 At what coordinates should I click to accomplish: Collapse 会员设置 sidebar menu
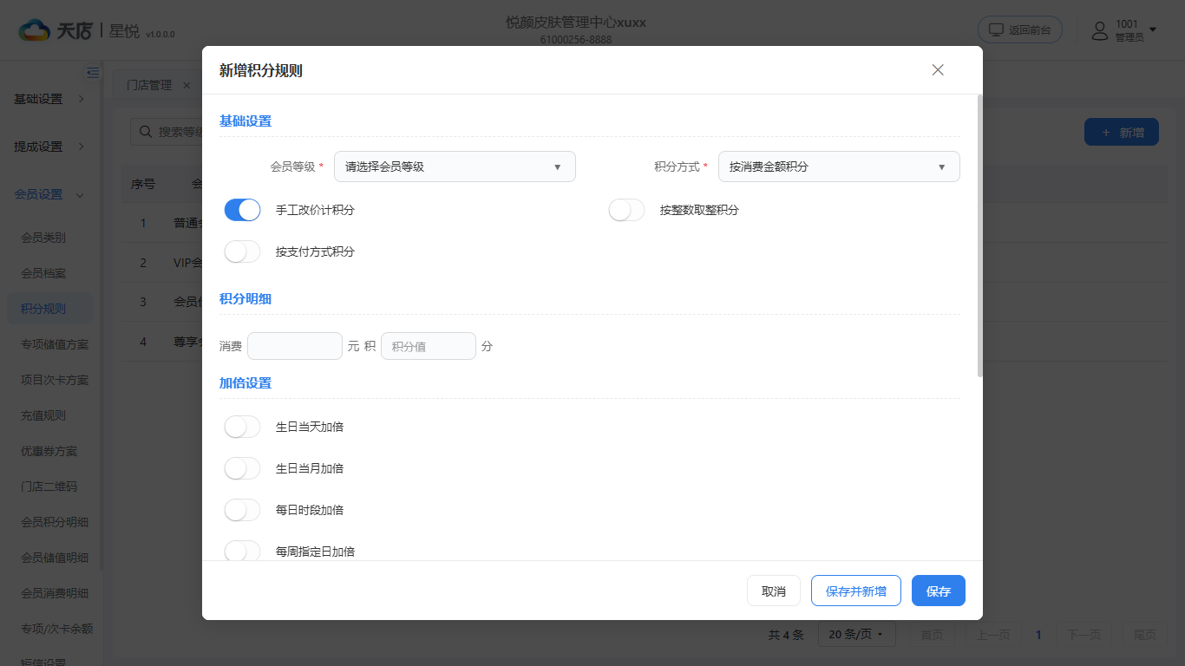[49, 194]
